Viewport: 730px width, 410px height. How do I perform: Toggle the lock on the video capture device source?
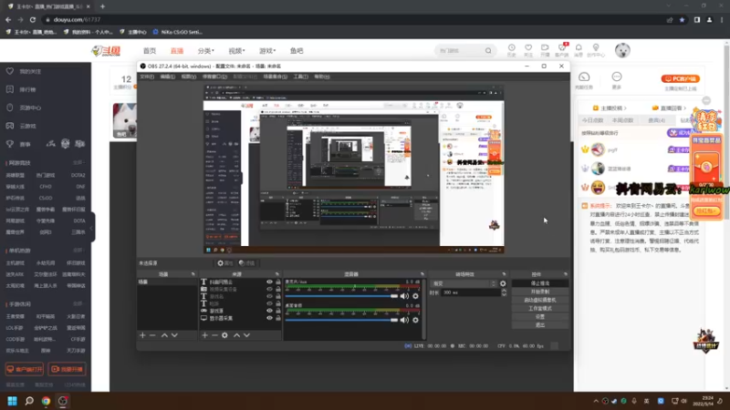pos(278,289)
